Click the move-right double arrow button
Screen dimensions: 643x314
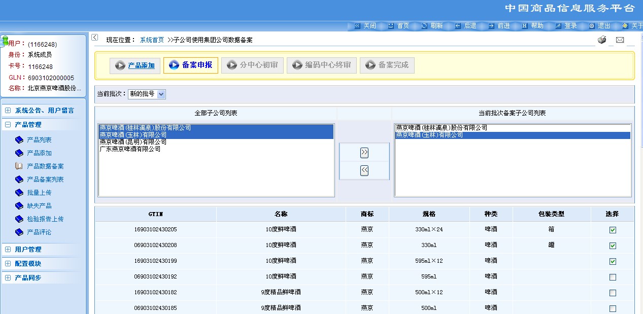point(364,153)
